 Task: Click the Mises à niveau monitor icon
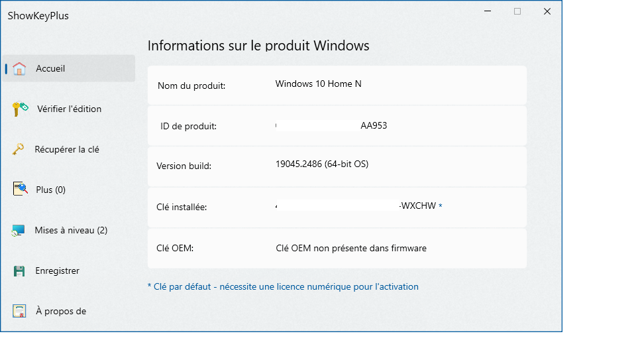pyautogui.click(x=19, y=231)
